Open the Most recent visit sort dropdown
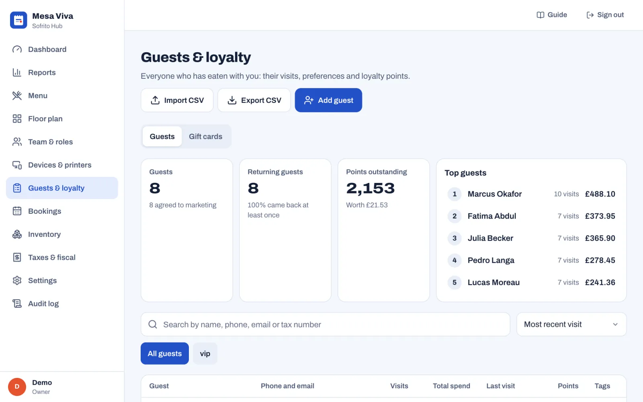643x402 pixels. [x=571, y=324]
